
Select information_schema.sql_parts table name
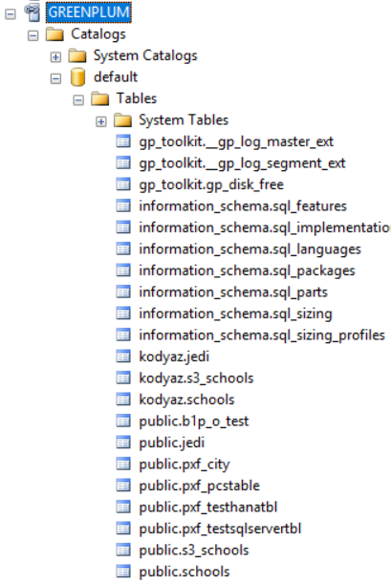click(233, 292)
